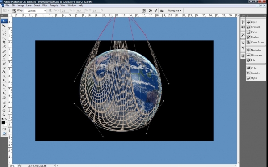Switch between free transform and warp modes
This screenshot has height=167, width=268.
point(143,11)
